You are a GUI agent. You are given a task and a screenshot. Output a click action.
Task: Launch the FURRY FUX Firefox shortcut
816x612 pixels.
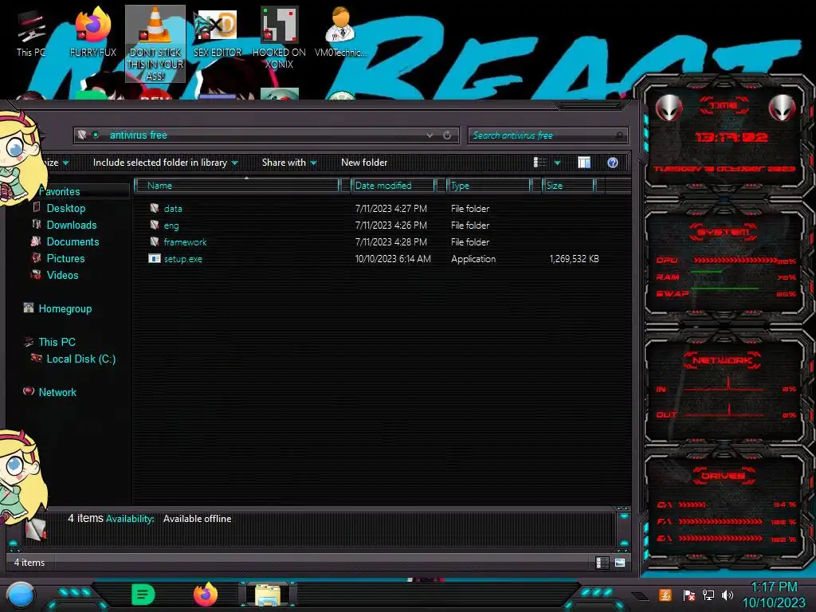[x=93, y=32]
